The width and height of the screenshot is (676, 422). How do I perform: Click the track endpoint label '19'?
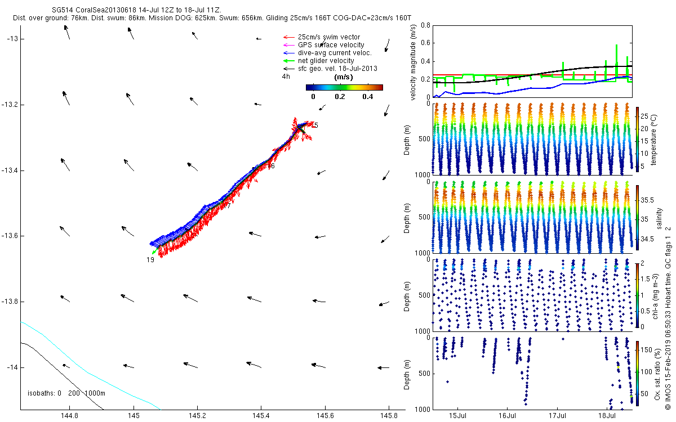[150, 260]
